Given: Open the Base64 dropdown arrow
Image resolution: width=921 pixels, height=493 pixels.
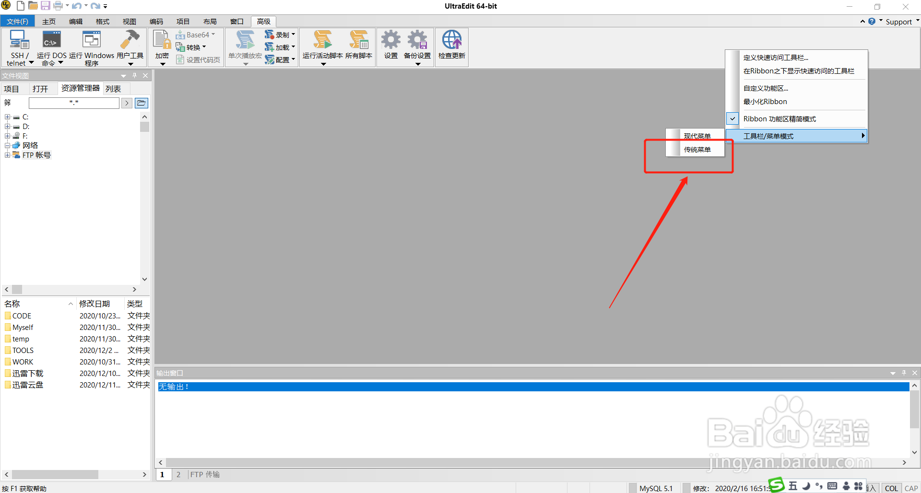Looking at the screenshot, I should pos(213,35).
